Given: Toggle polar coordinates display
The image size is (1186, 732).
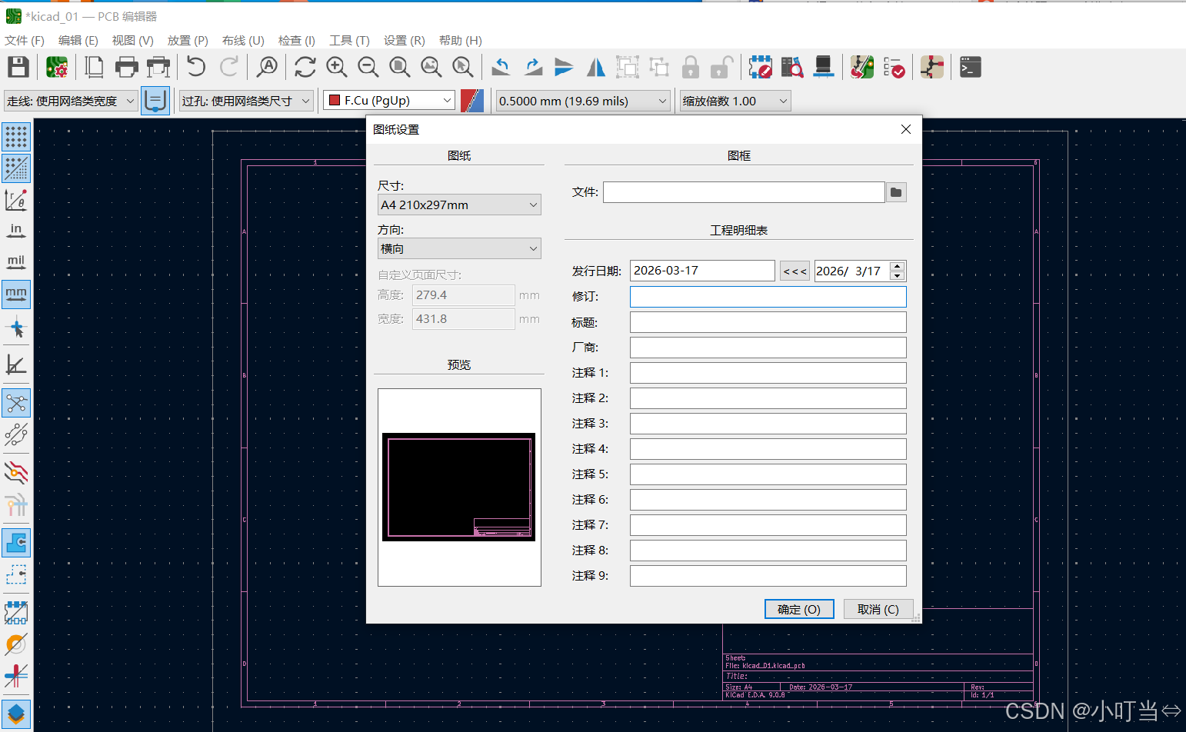Looking at the screenshot, I should tap(16, 200).
